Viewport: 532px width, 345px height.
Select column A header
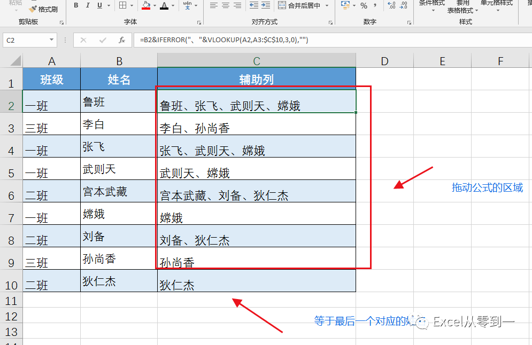[x=51, y=61]
